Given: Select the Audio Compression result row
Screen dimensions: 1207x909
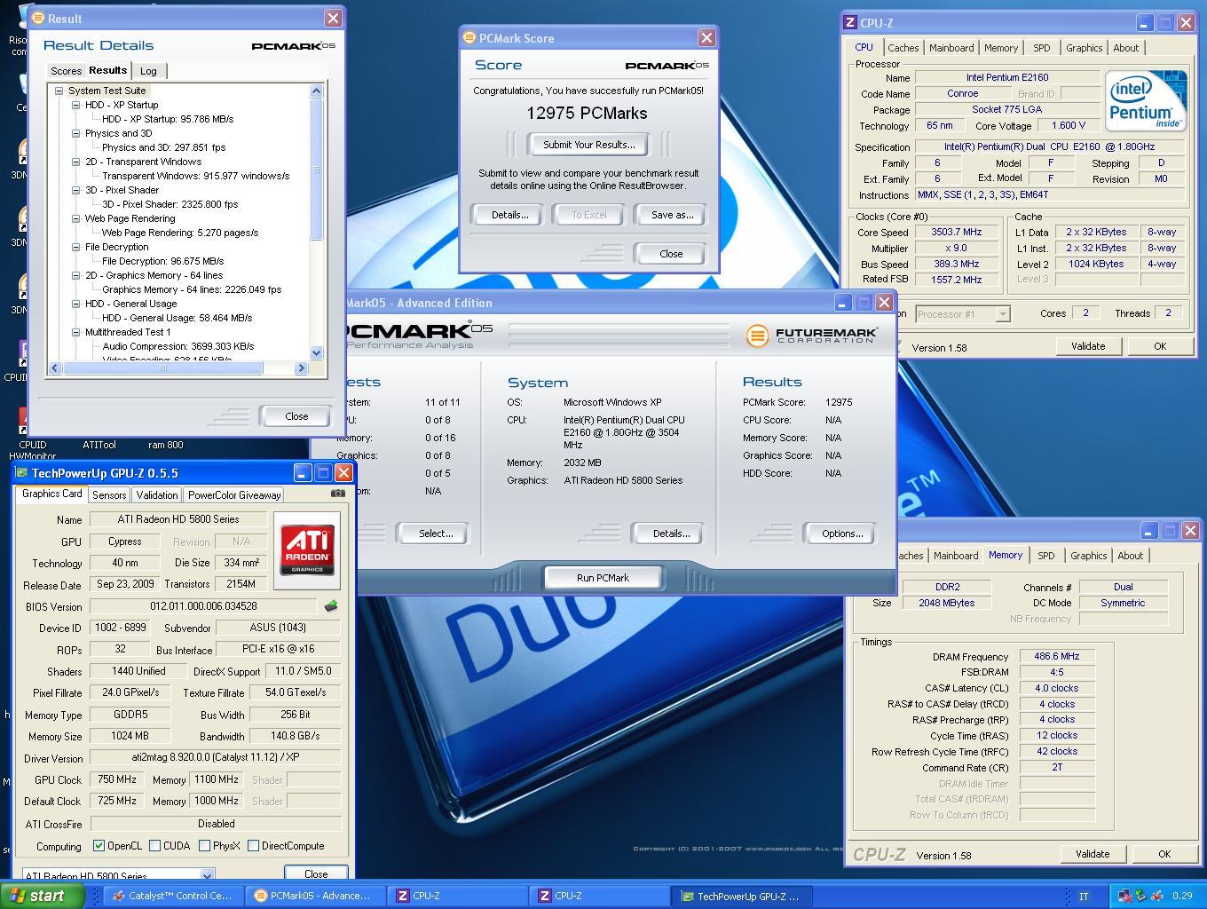Looking at the screenshot, I should click(177, 346).
